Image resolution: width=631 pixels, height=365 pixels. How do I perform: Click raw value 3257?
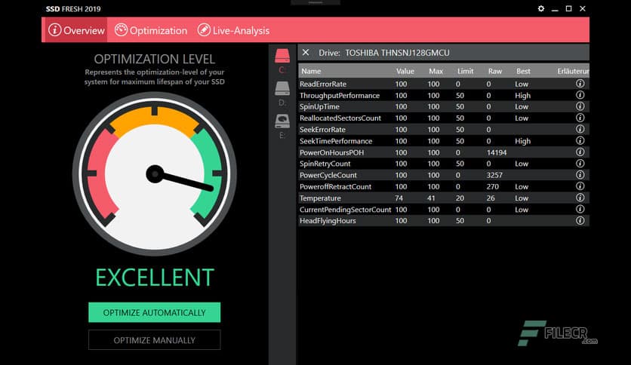[494, 175]
